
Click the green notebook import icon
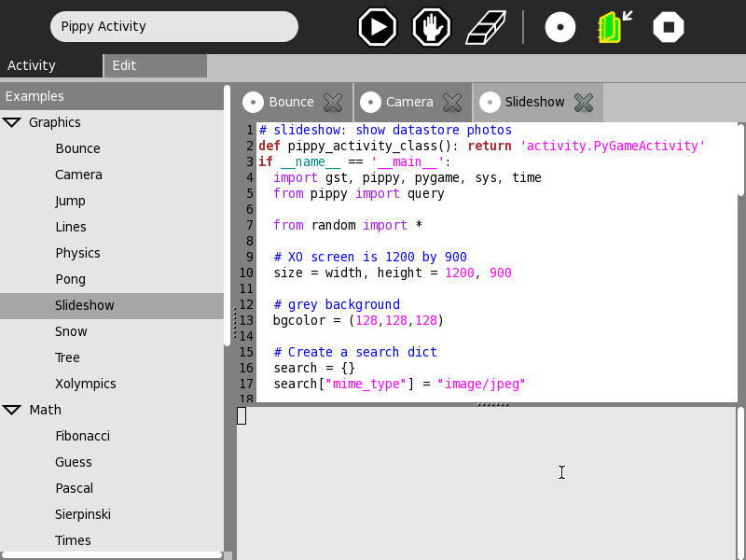pos(613,27)
